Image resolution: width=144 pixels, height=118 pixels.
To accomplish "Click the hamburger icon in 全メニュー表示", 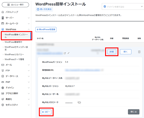I will (x=9, y=5).
